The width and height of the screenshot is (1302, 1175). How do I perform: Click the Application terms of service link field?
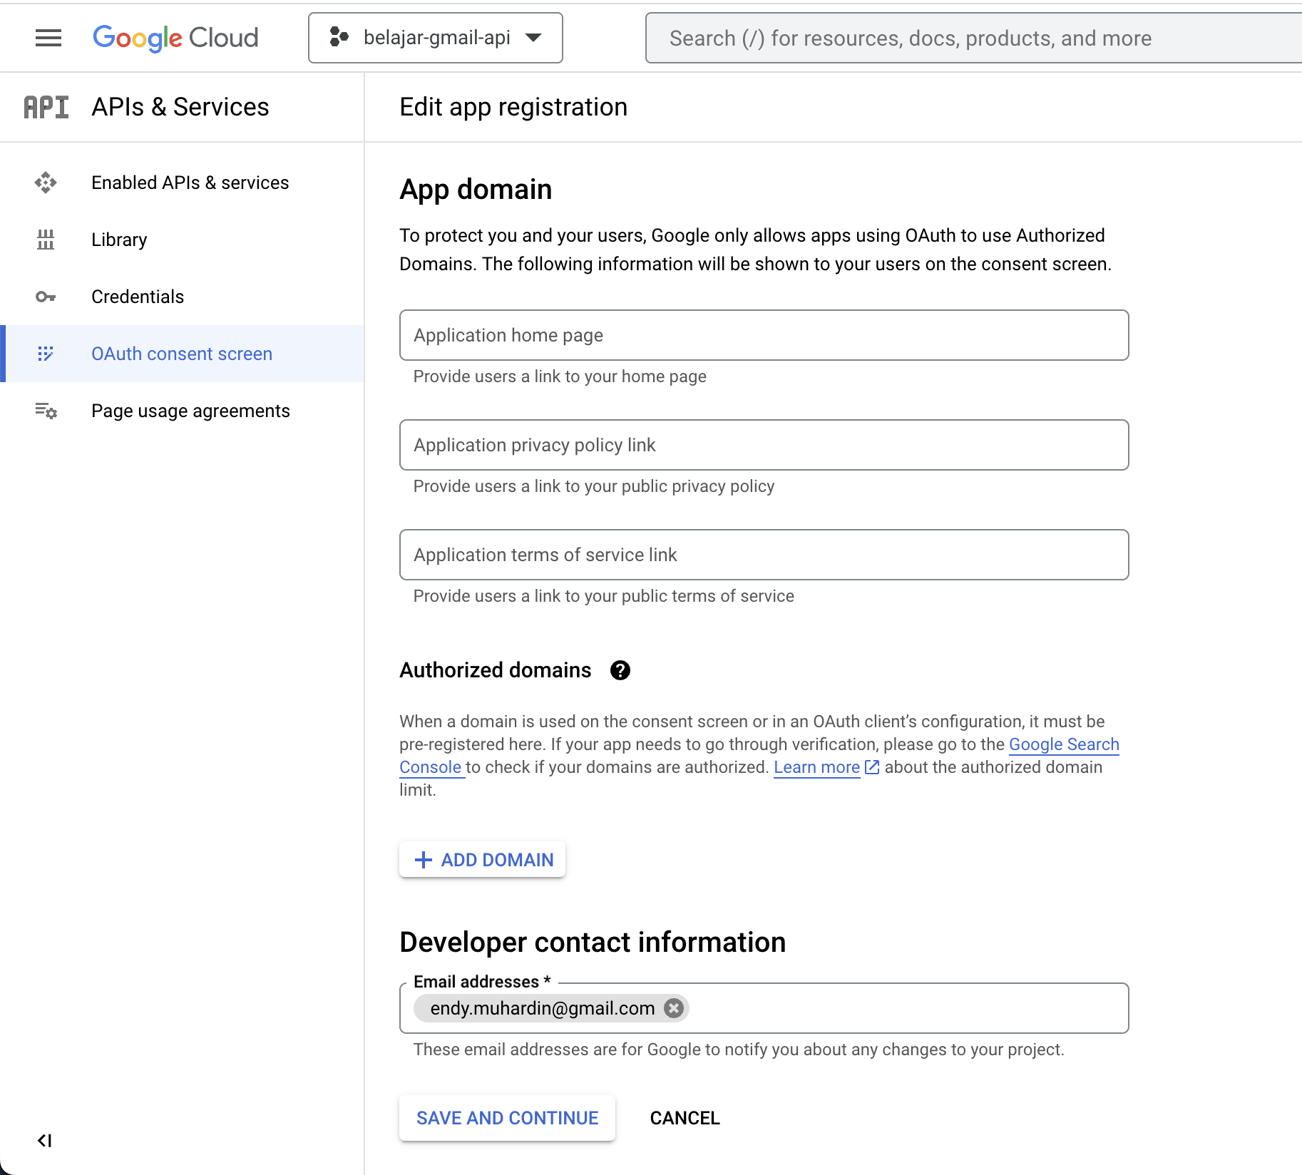click(x=764, y=555)
